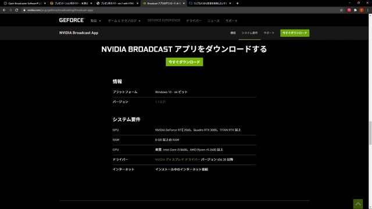Image resolution: width=372 pixels, height=209 pixels.
Task: Bookmark this page with the star icon
Action: coord(341,10)
